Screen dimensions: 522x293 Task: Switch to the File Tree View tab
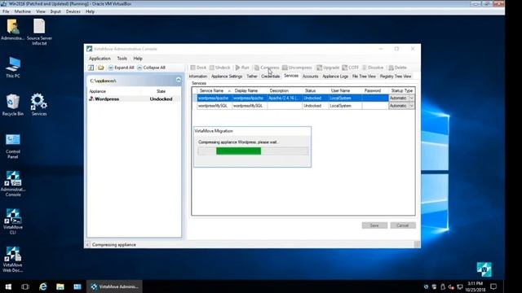tap(364, 77)
